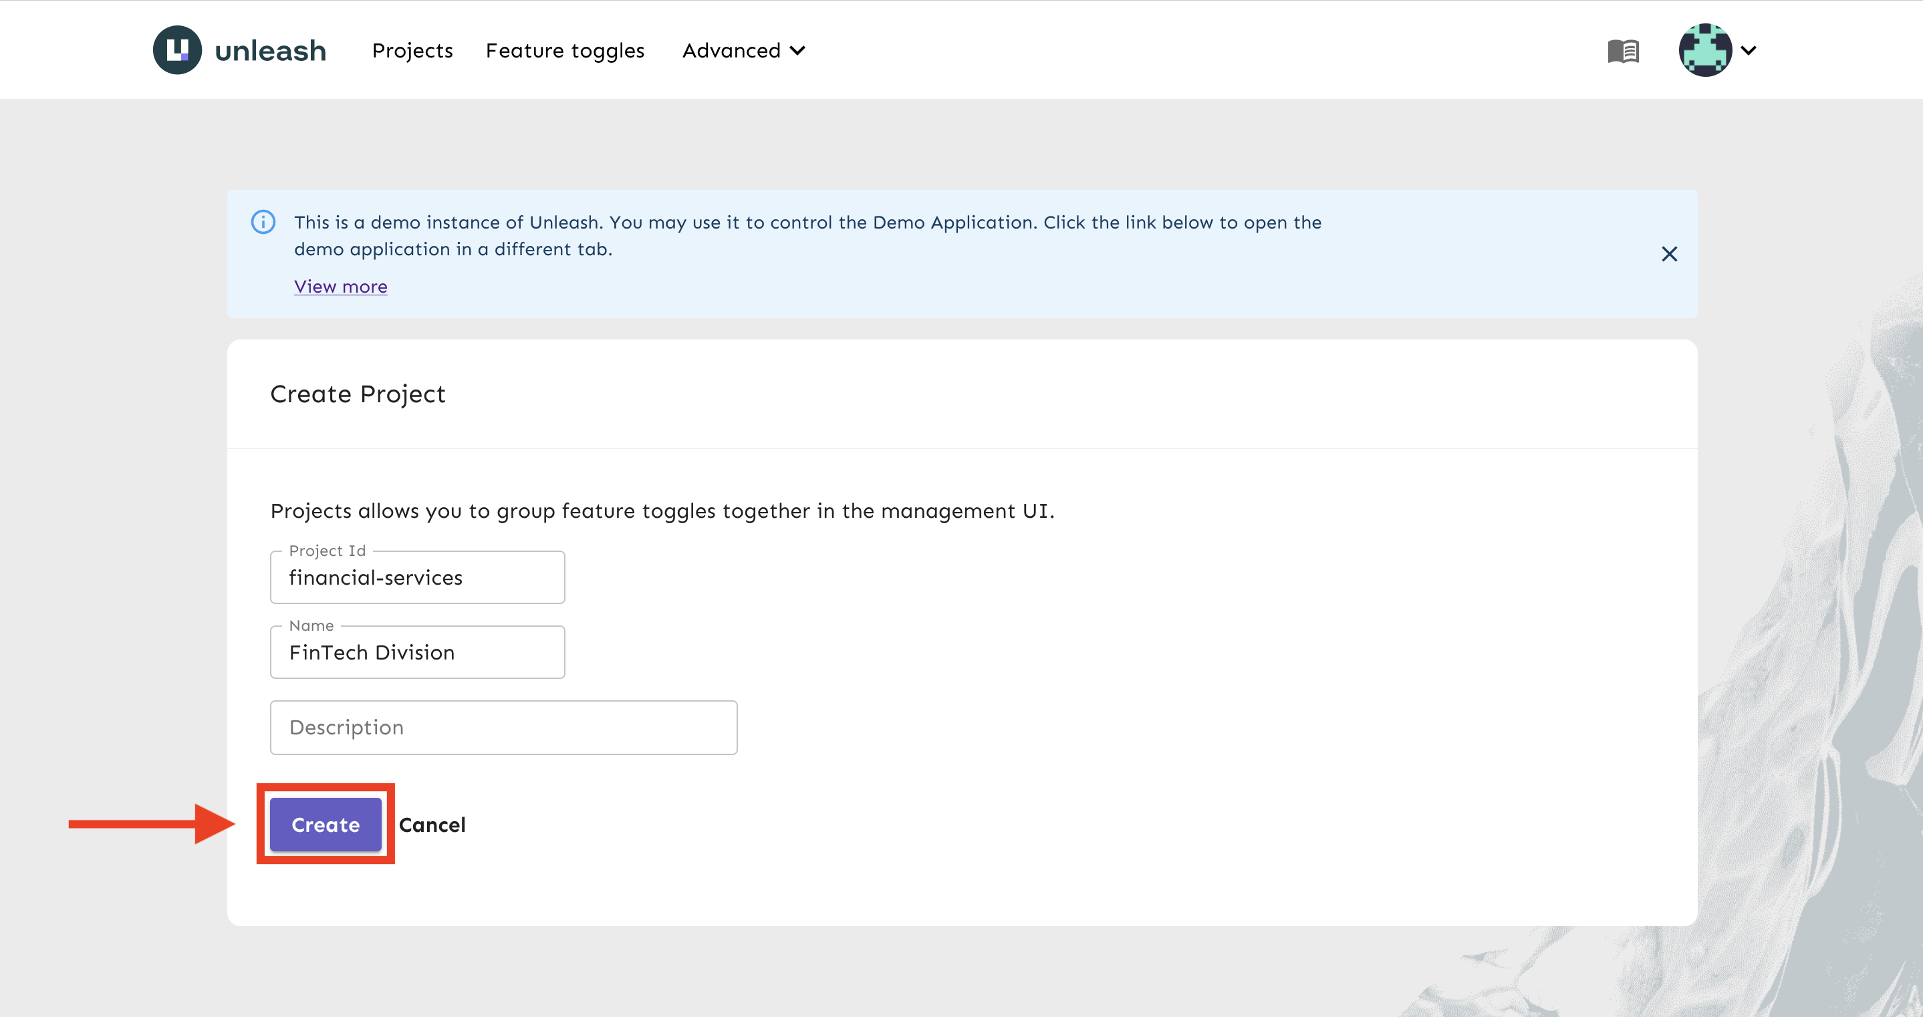Focus the Project Id field
Image resolution: width=1923 pixels, height=1017 pixels.
(417, 577)
